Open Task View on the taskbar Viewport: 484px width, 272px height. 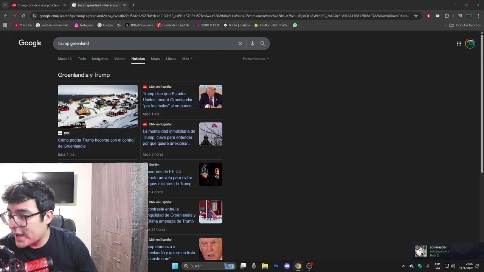[x=243, y=266]
